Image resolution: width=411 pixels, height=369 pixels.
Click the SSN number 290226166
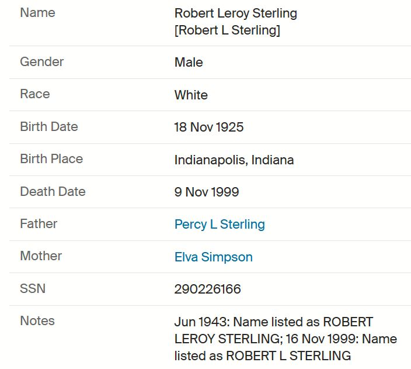pyautogui.click(x=208, y=289)
